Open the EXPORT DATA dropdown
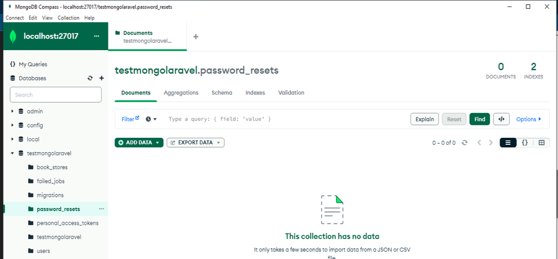Image resolution: width=558 pixels, height=259 pixels. pos(195,142)
